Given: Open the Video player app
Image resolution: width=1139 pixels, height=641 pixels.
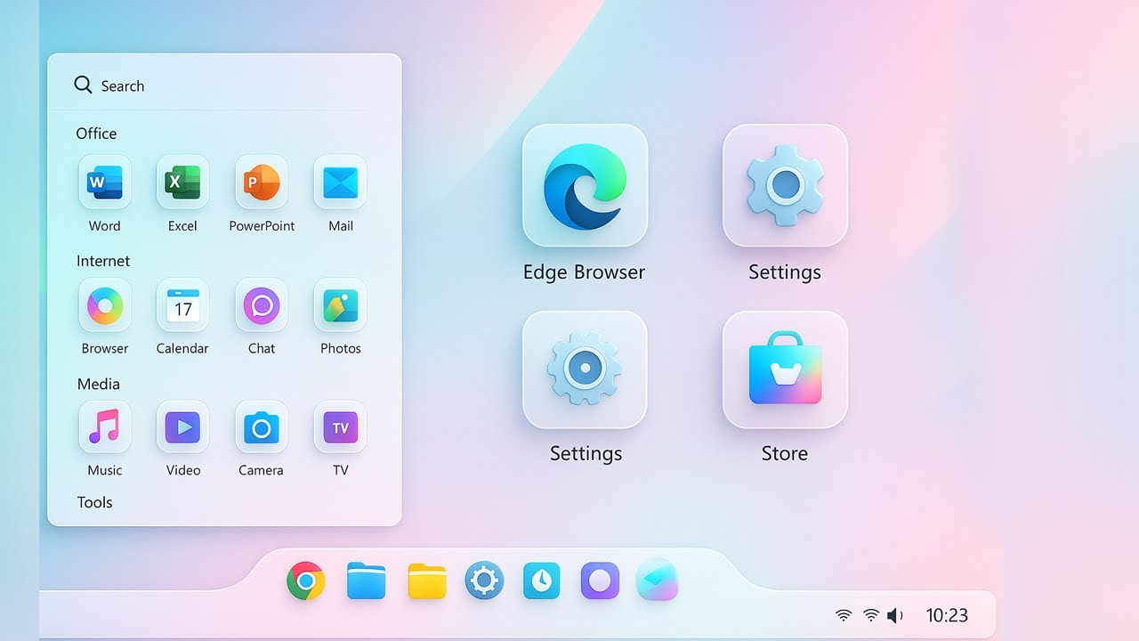Looking at the screenshot, I should [182, 427].
